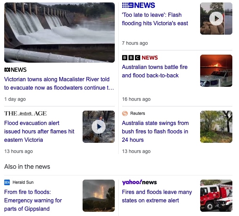This screenshot has width=239, height=216.
Task: Click the Reuters logo icon
Action: pyautogui.click(x=125, y=113)
